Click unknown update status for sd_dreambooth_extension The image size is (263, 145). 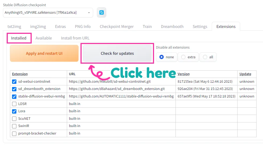247,89
